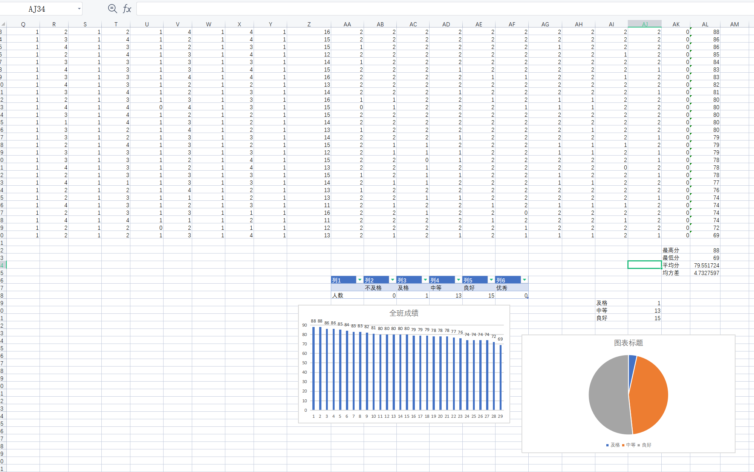Open the 列3 filter dropdown
The height and width of the screenshot is (472, 754).
coord(425,280)
